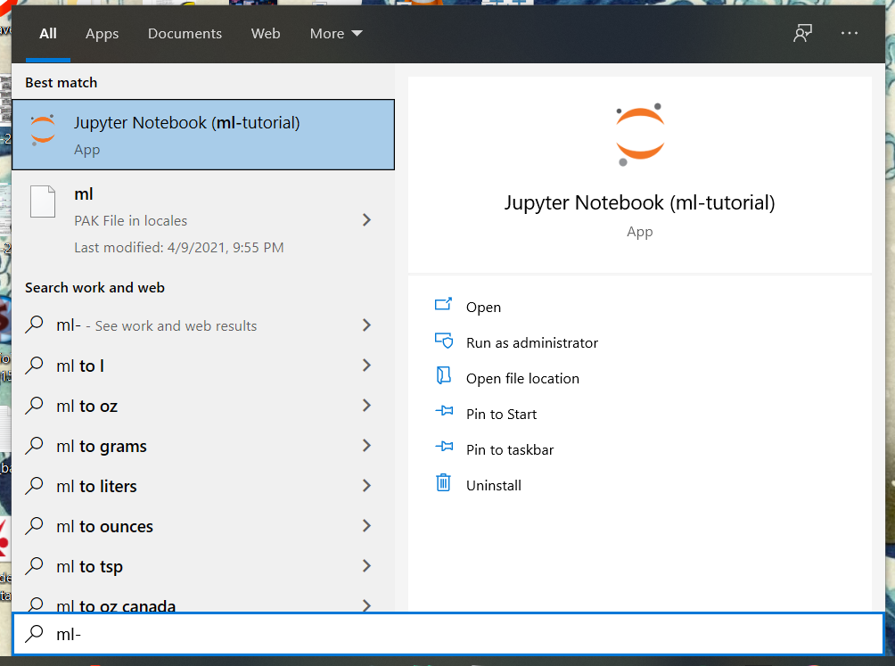The width and height of the screenshot is (895, 666).
Task: Click the Run as administrator shield icon
Action: (444, 341)
